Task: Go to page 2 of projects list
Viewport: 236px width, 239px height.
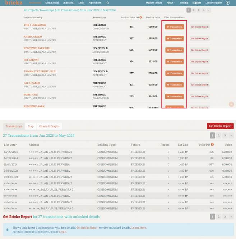Action: [x=194, y=10]
